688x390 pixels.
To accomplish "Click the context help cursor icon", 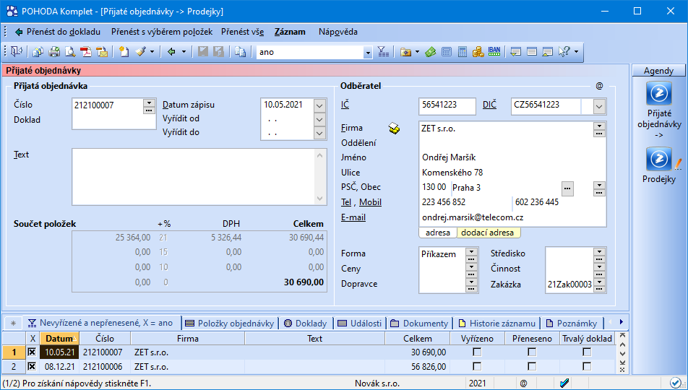I will 564,52.
